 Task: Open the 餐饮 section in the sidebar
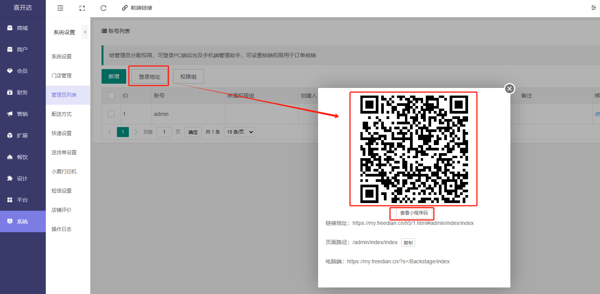(x=23, y=157)
